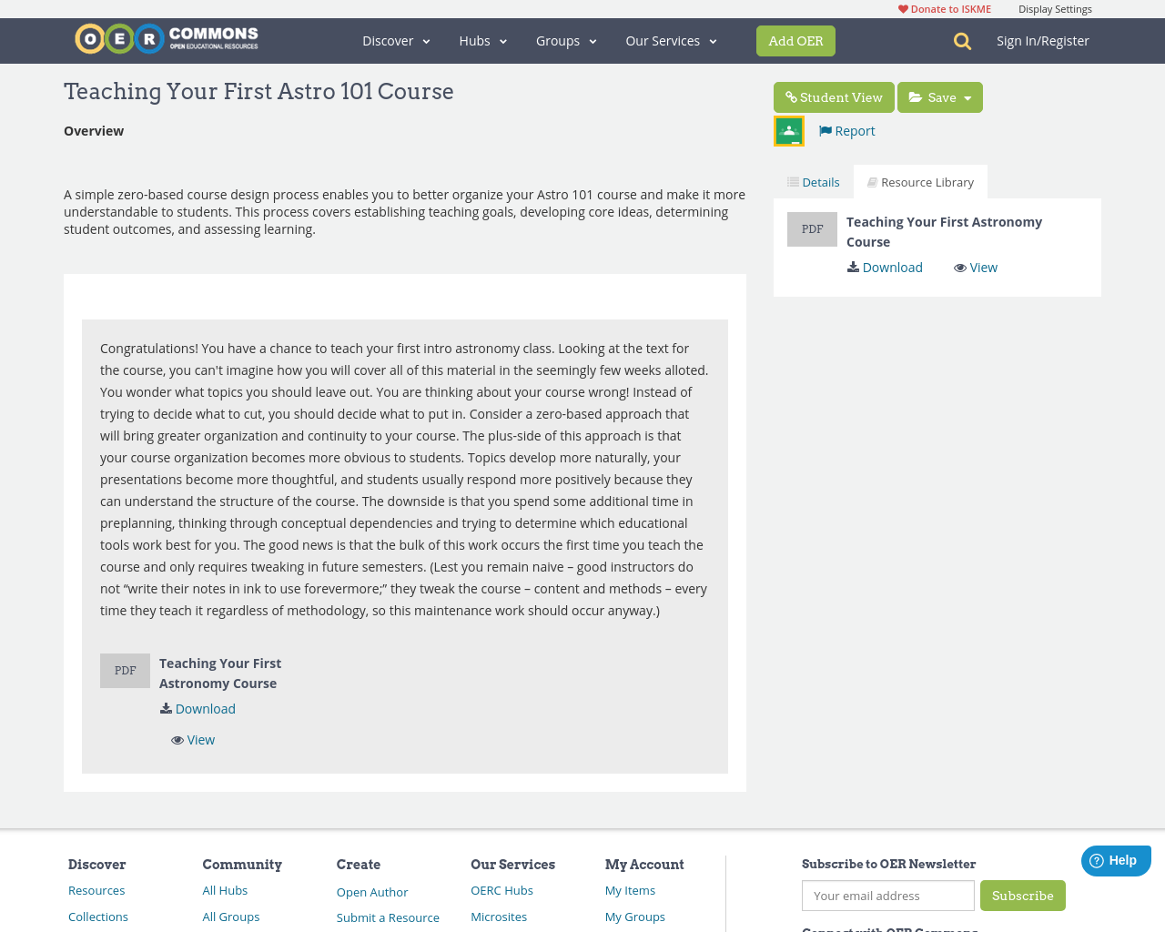The width and height of the screenshot is (1165, 932).
Task: Click the PDF icon in Resource Library panel
Action: (x=812, y=229)
